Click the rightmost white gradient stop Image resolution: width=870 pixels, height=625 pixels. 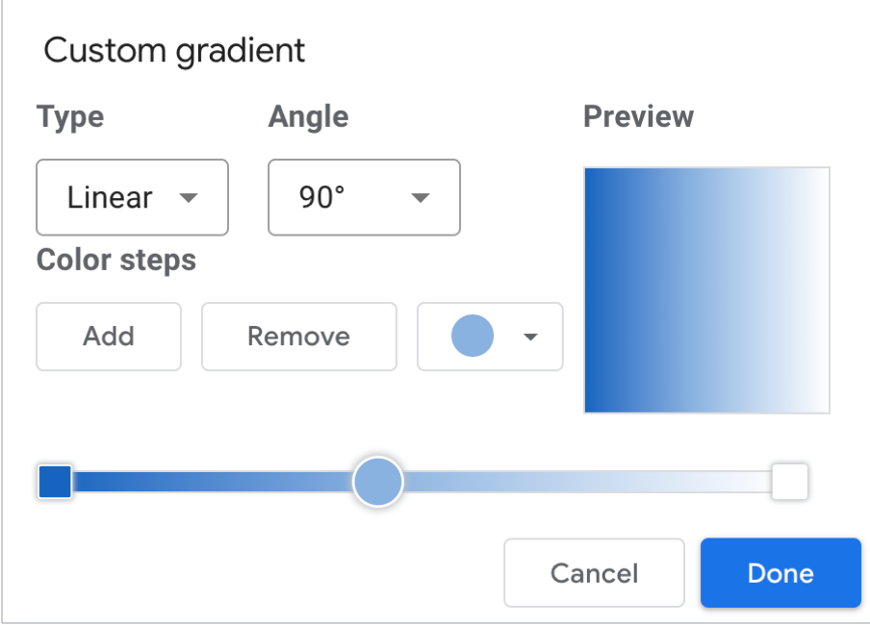coord(789,481)
